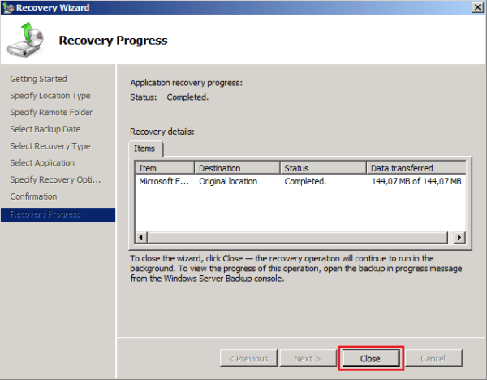Click the Next button
The image size is (487, 380).
[308, 358]
